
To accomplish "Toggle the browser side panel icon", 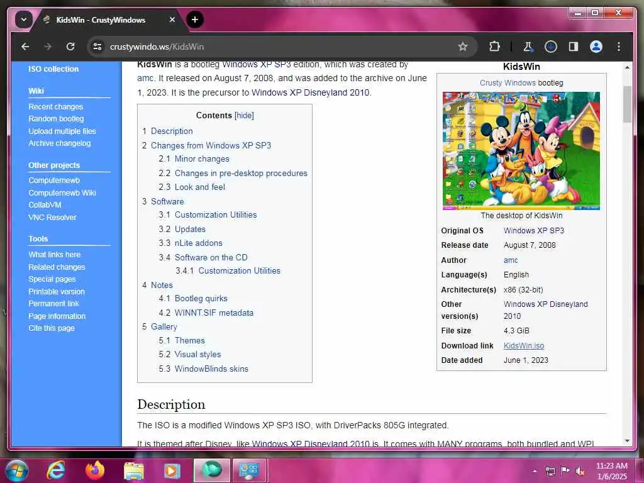I will click(x=574, y=47).
